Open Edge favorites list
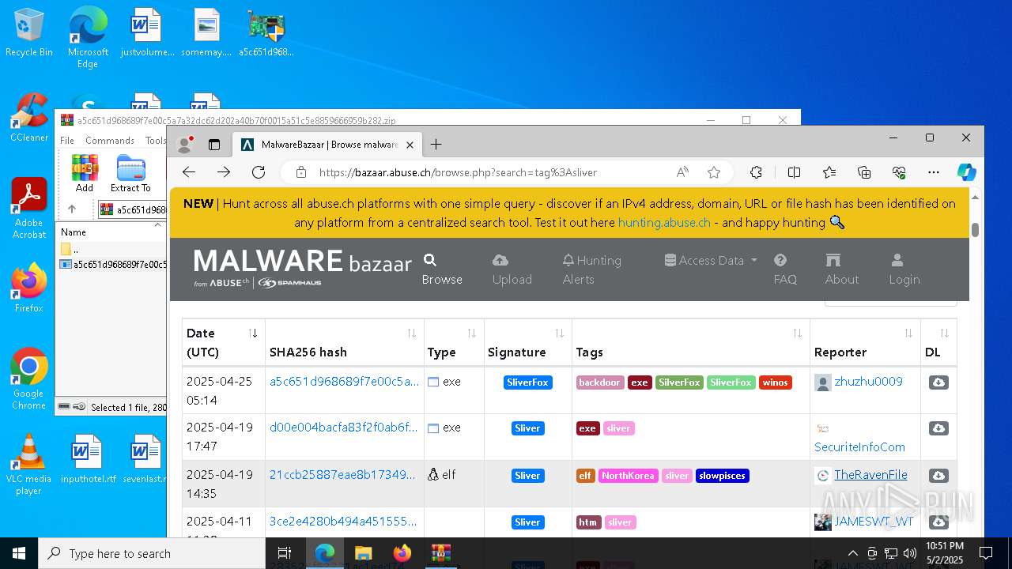This screenshot has width=1012, height=569. pos(829,172)
